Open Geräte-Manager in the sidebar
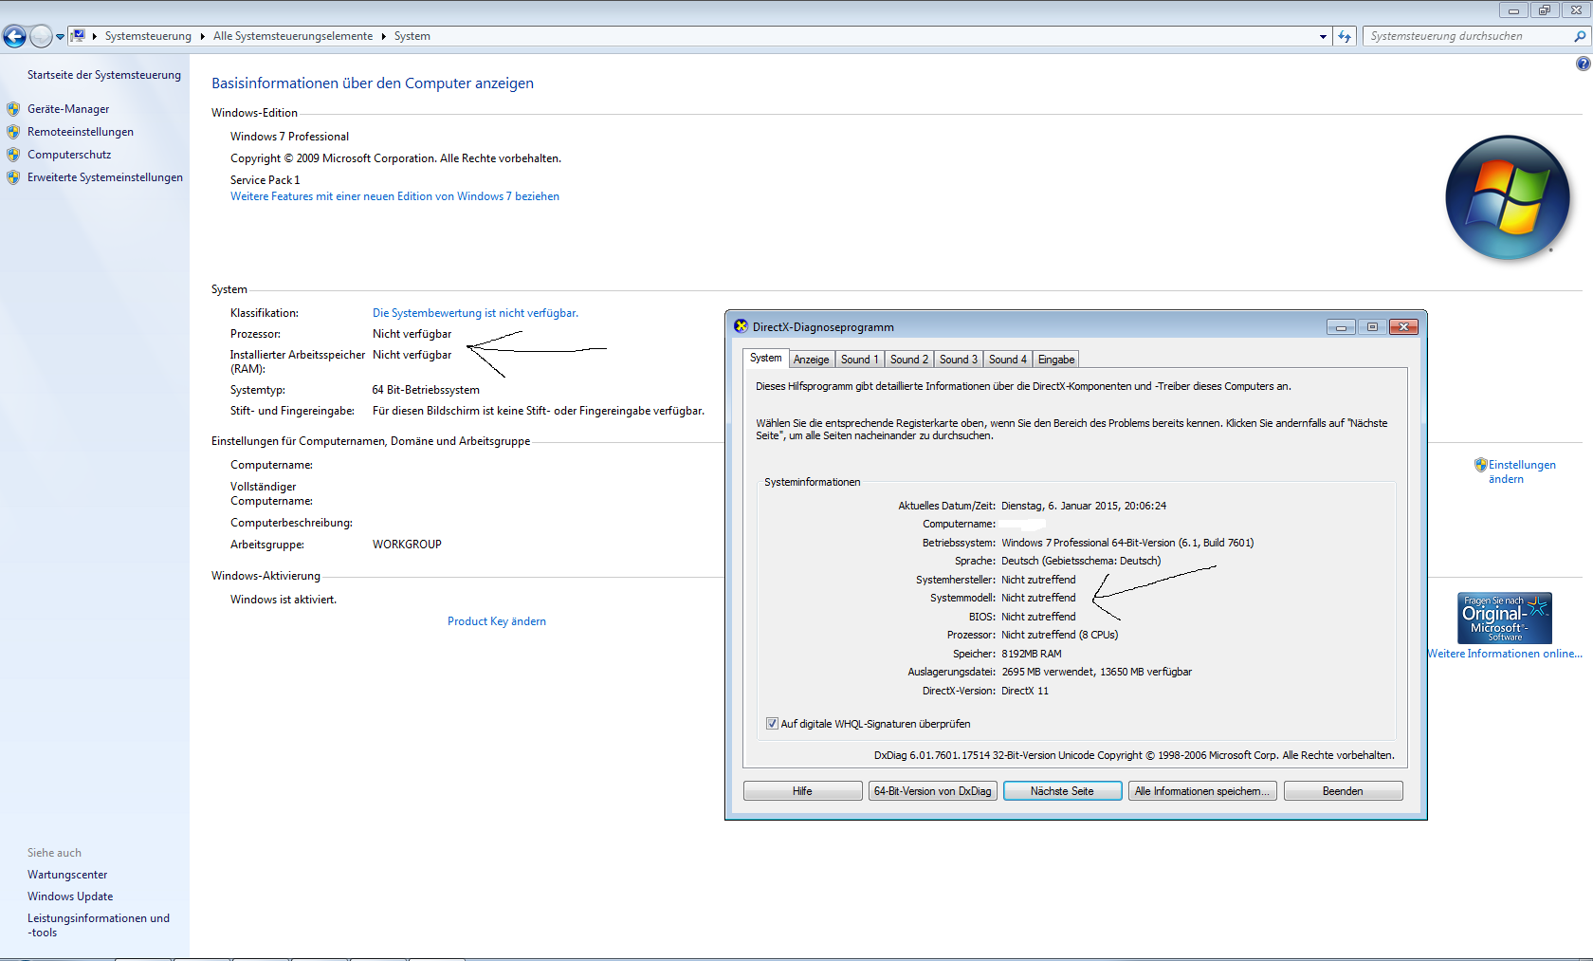The image size is (1593, 961). coord(68,109)
